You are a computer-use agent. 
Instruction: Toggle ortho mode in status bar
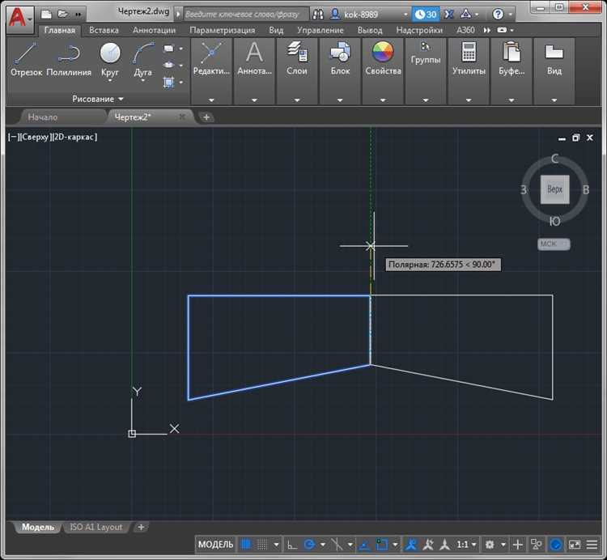[292, 545]
